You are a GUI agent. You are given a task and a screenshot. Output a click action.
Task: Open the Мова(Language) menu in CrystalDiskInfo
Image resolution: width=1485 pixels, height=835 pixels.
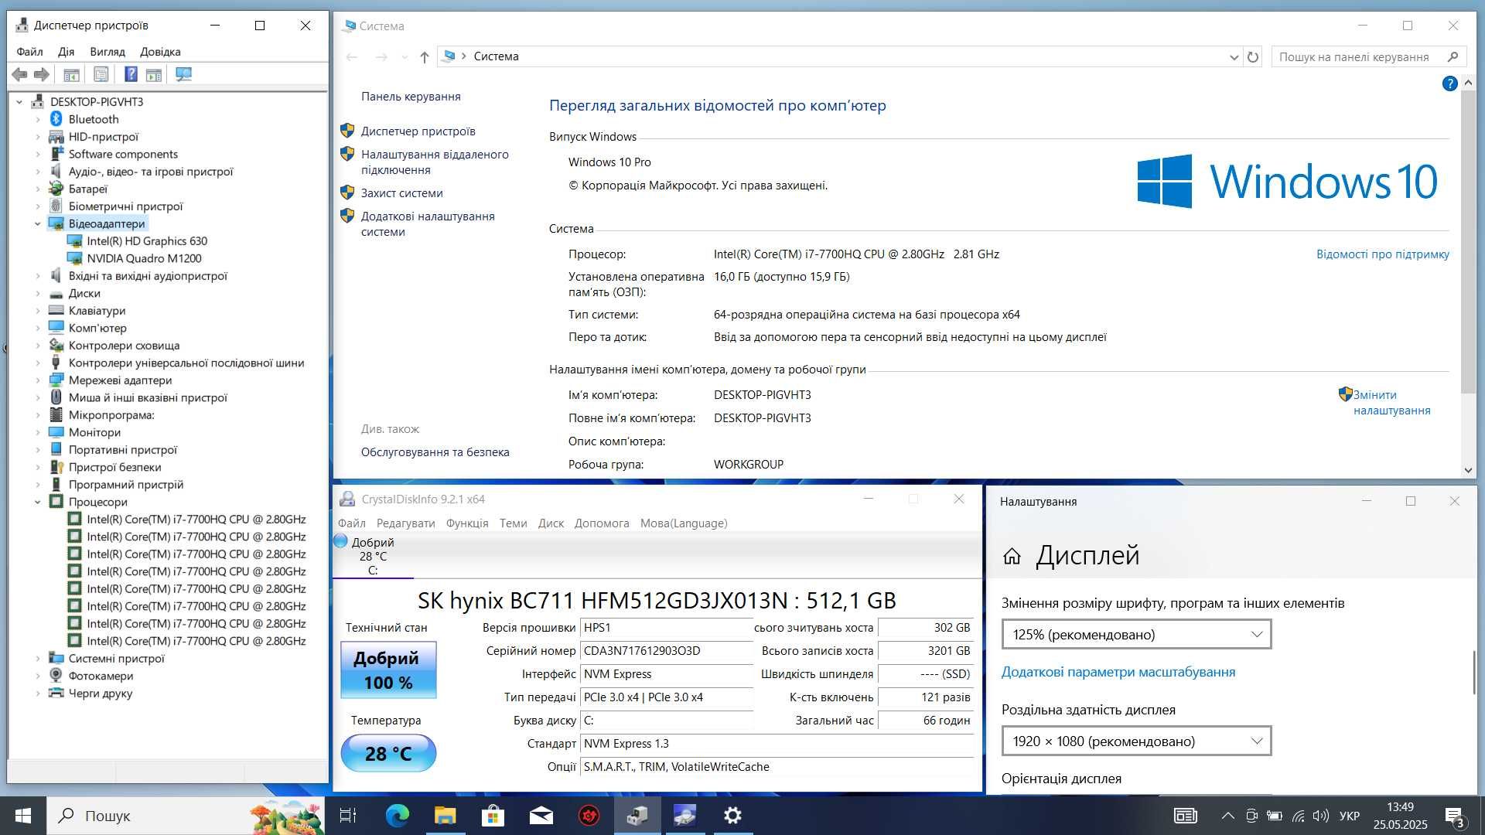pyautogui.click(x=684, y=523)
